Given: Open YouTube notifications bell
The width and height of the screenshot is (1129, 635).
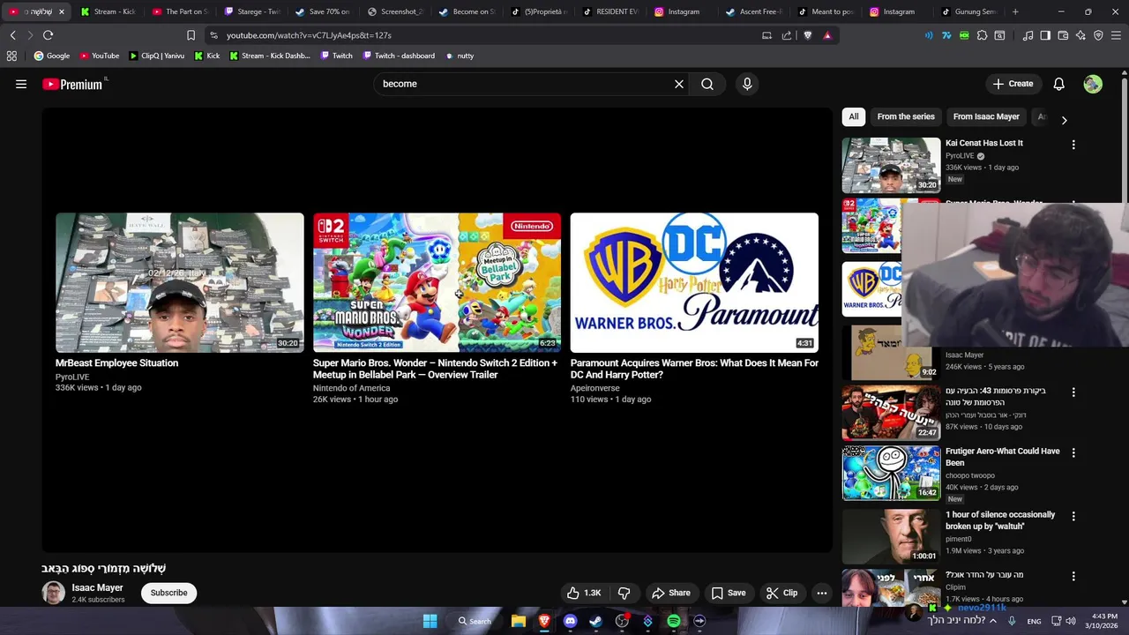Looking at the screenshot, I should tap(1059, 84).
